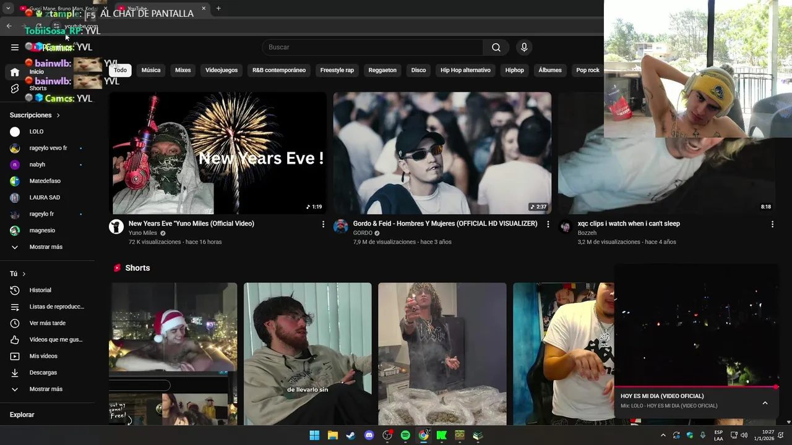Select the Álbumes filter chip

pyautogui.click(x=550, y=70)
